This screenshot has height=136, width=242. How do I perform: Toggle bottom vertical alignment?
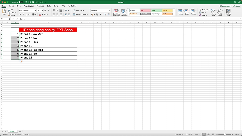[61, 10]
